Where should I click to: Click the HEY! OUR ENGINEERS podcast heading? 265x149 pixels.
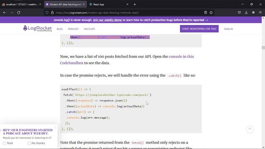(x=28, y=132)
